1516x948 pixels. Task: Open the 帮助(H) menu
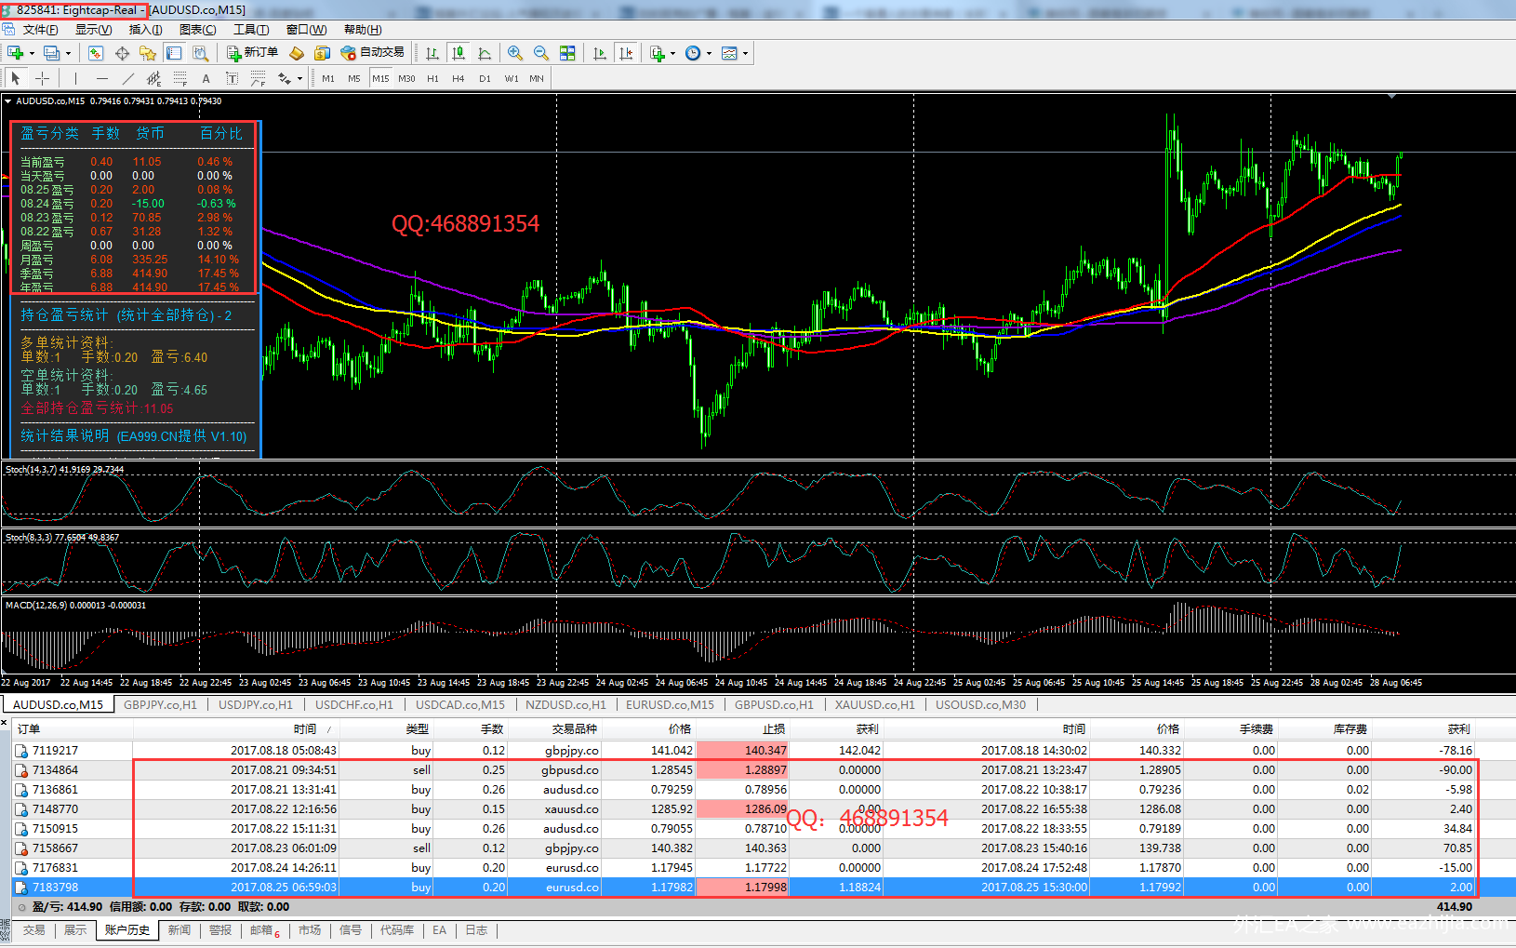[363, 30]
